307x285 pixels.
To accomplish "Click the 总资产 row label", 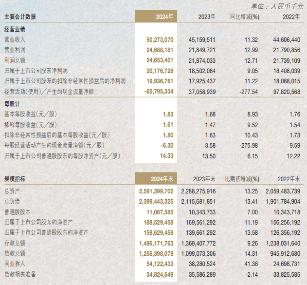I will coord(12,191).
